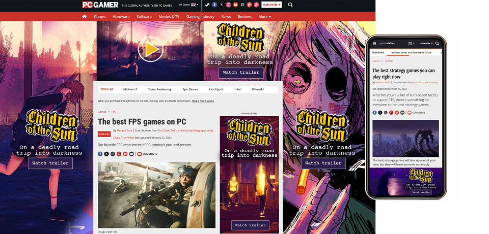Screen dimensions: 489x234
Task: Open hamburger menu on the phone GamesRadar page
Action: (x=374, y=43)
